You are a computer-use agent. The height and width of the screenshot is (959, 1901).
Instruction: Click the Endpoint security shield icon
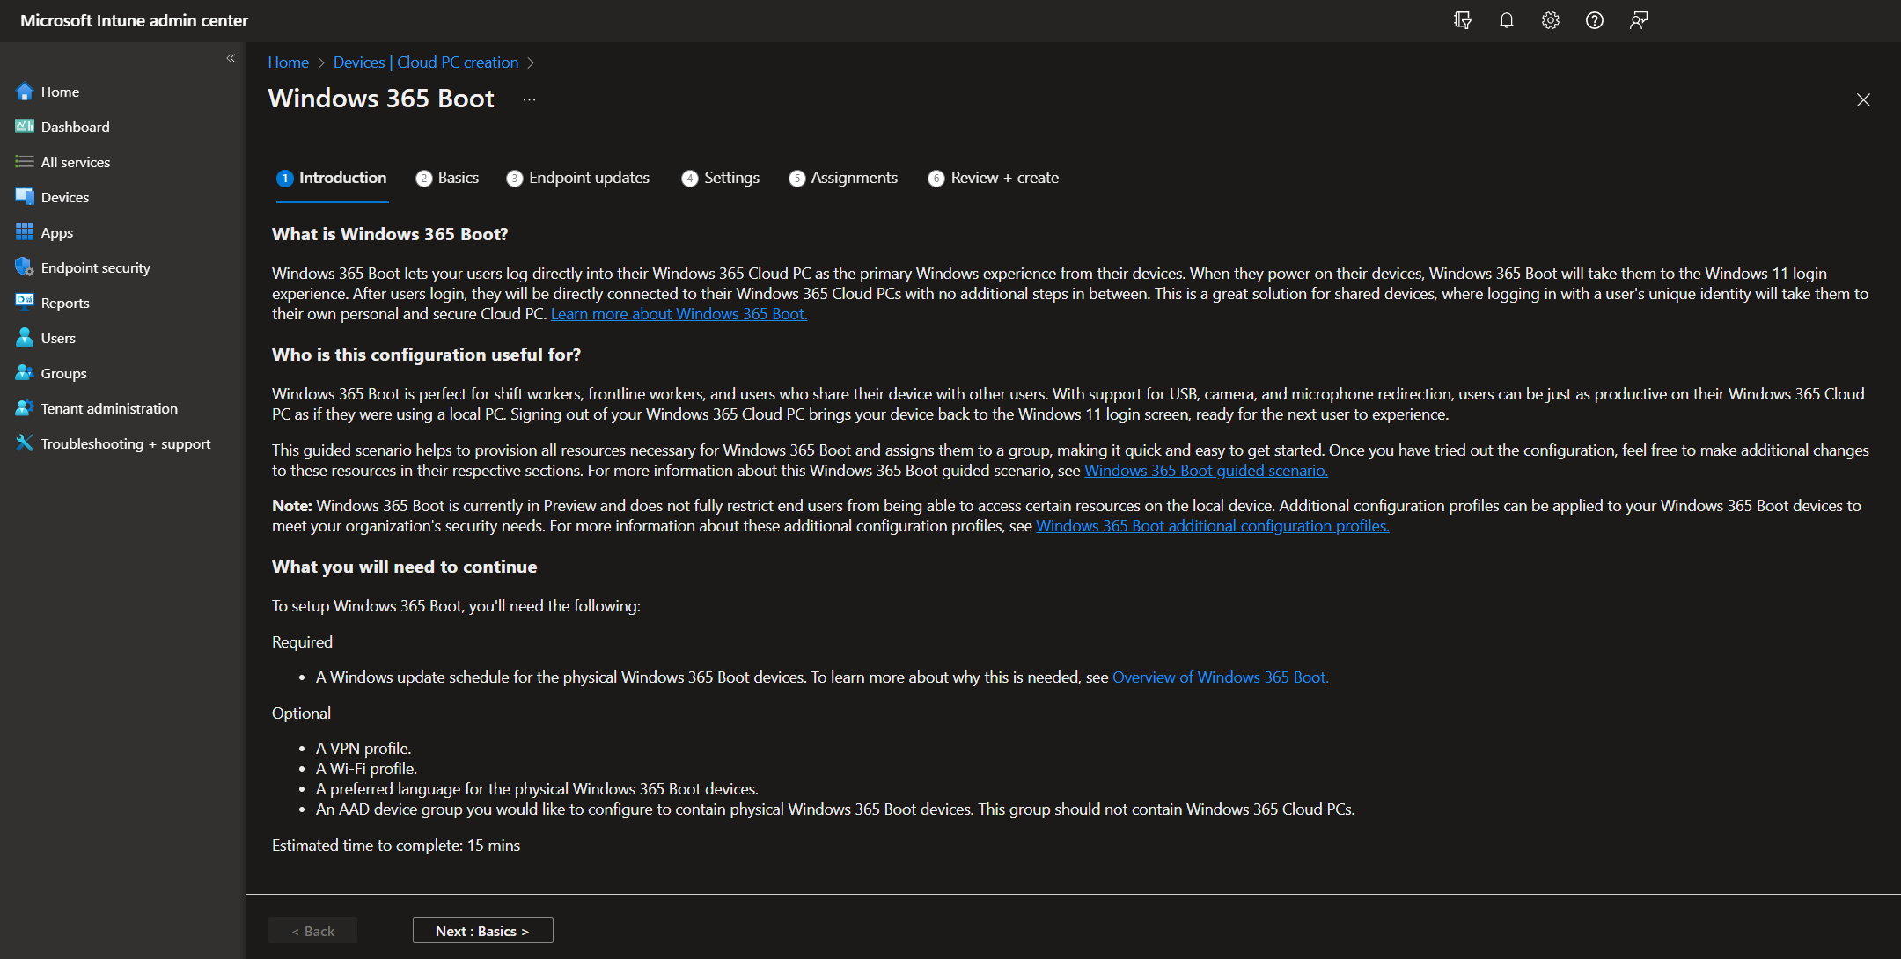25,267
